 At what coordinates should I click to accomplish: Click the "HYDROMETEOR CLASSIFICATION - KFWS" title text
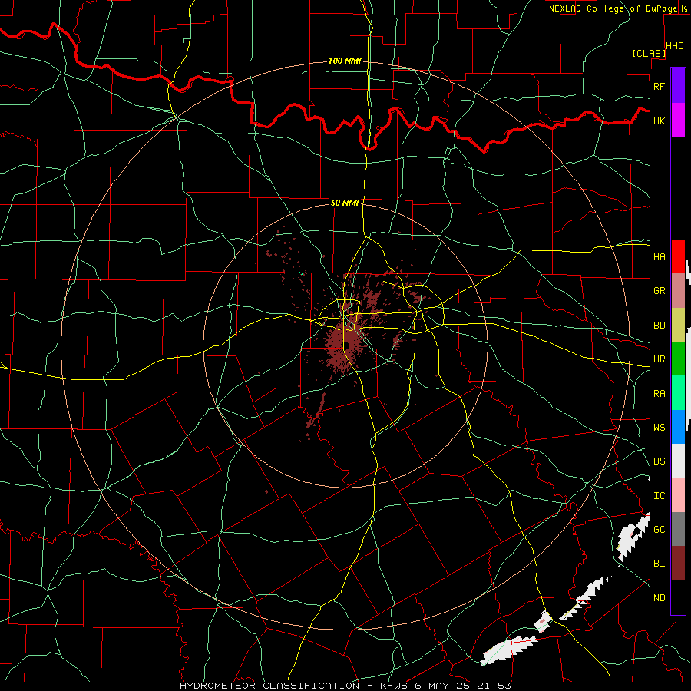[x=296, y=686]
